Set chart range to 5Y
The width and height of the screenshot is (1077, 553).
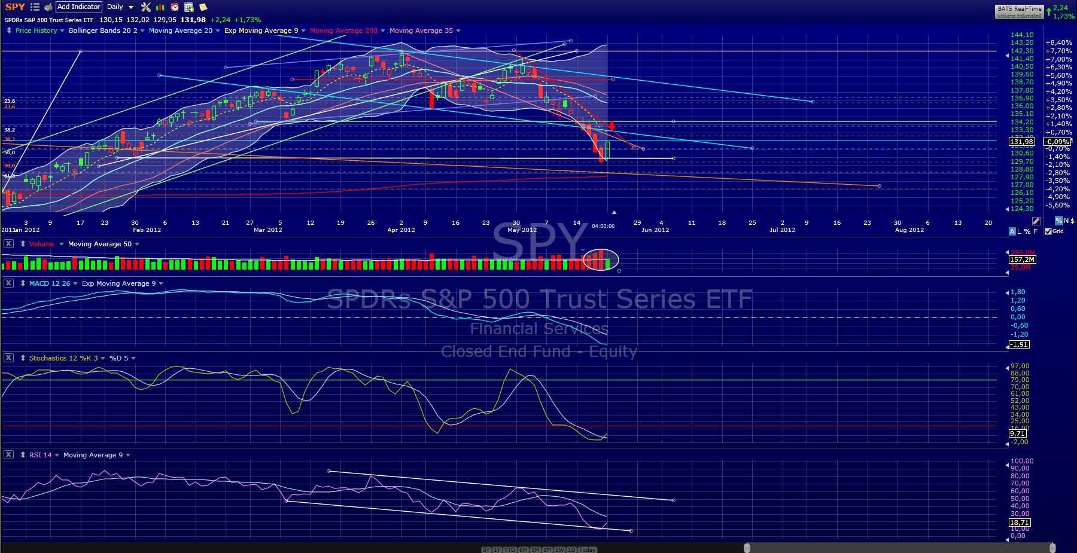coord(486,550)
